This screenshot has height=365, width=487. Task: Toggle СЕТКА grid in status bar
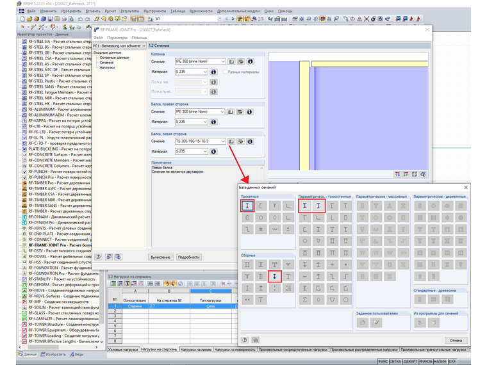pyautogui.click(x=395, y=362)
